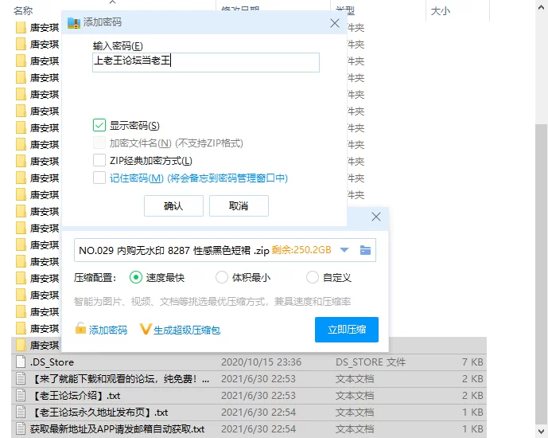Screen dimensions: 548x438
Task: Sort files by the 名称 column header
Action: point(24,10)
